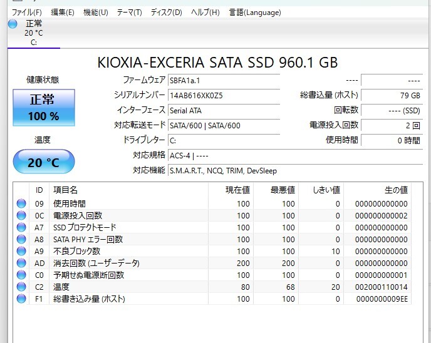The image size is (431, 343).
Task: Click the 現在値 column header
Action: point(231,190)
